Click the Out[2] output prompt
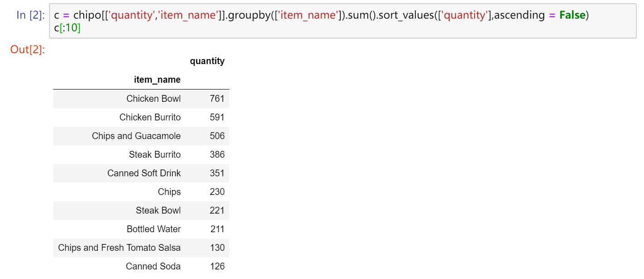The width and height of the screenshot is (644, 279). (x=27, y=50)
